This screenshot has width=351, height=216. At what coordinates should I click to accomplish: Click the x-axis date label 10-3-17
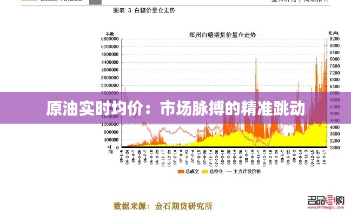pos(324,157)
